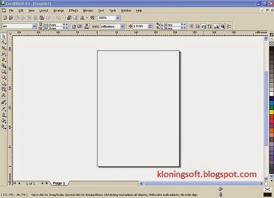
Task: Open the Fill tool flyout
Action: 4,121
